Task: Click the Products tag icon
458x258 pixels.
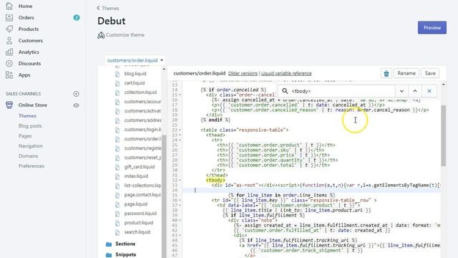Action: click(x=9, y=29)
